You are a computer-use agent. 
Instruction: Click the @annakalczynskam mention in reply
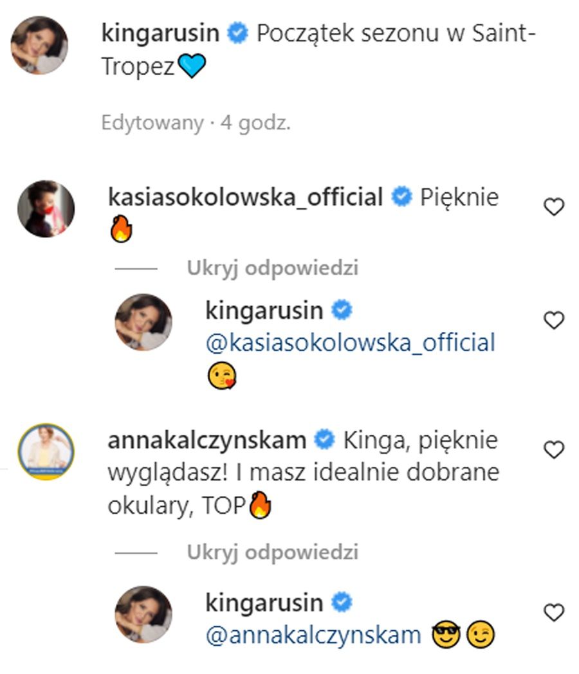pos(313,635)
